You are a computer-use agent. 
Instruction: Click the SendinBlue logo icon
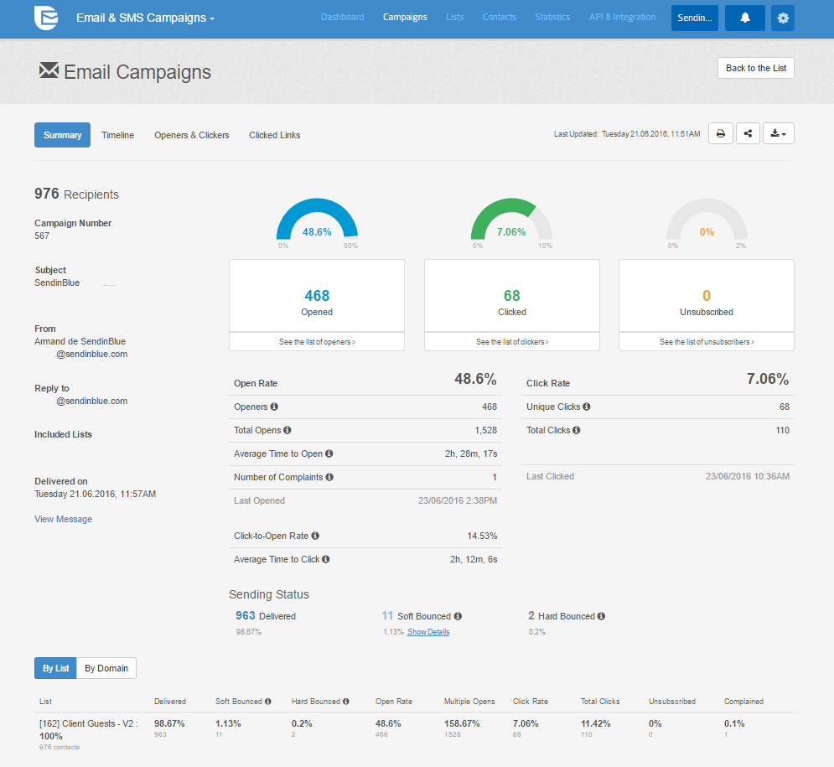pos(46,18)
